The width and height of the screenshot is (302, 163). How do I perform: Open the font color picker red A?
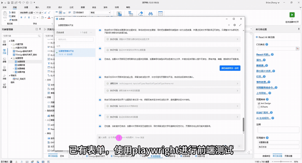tap(49, 18)
